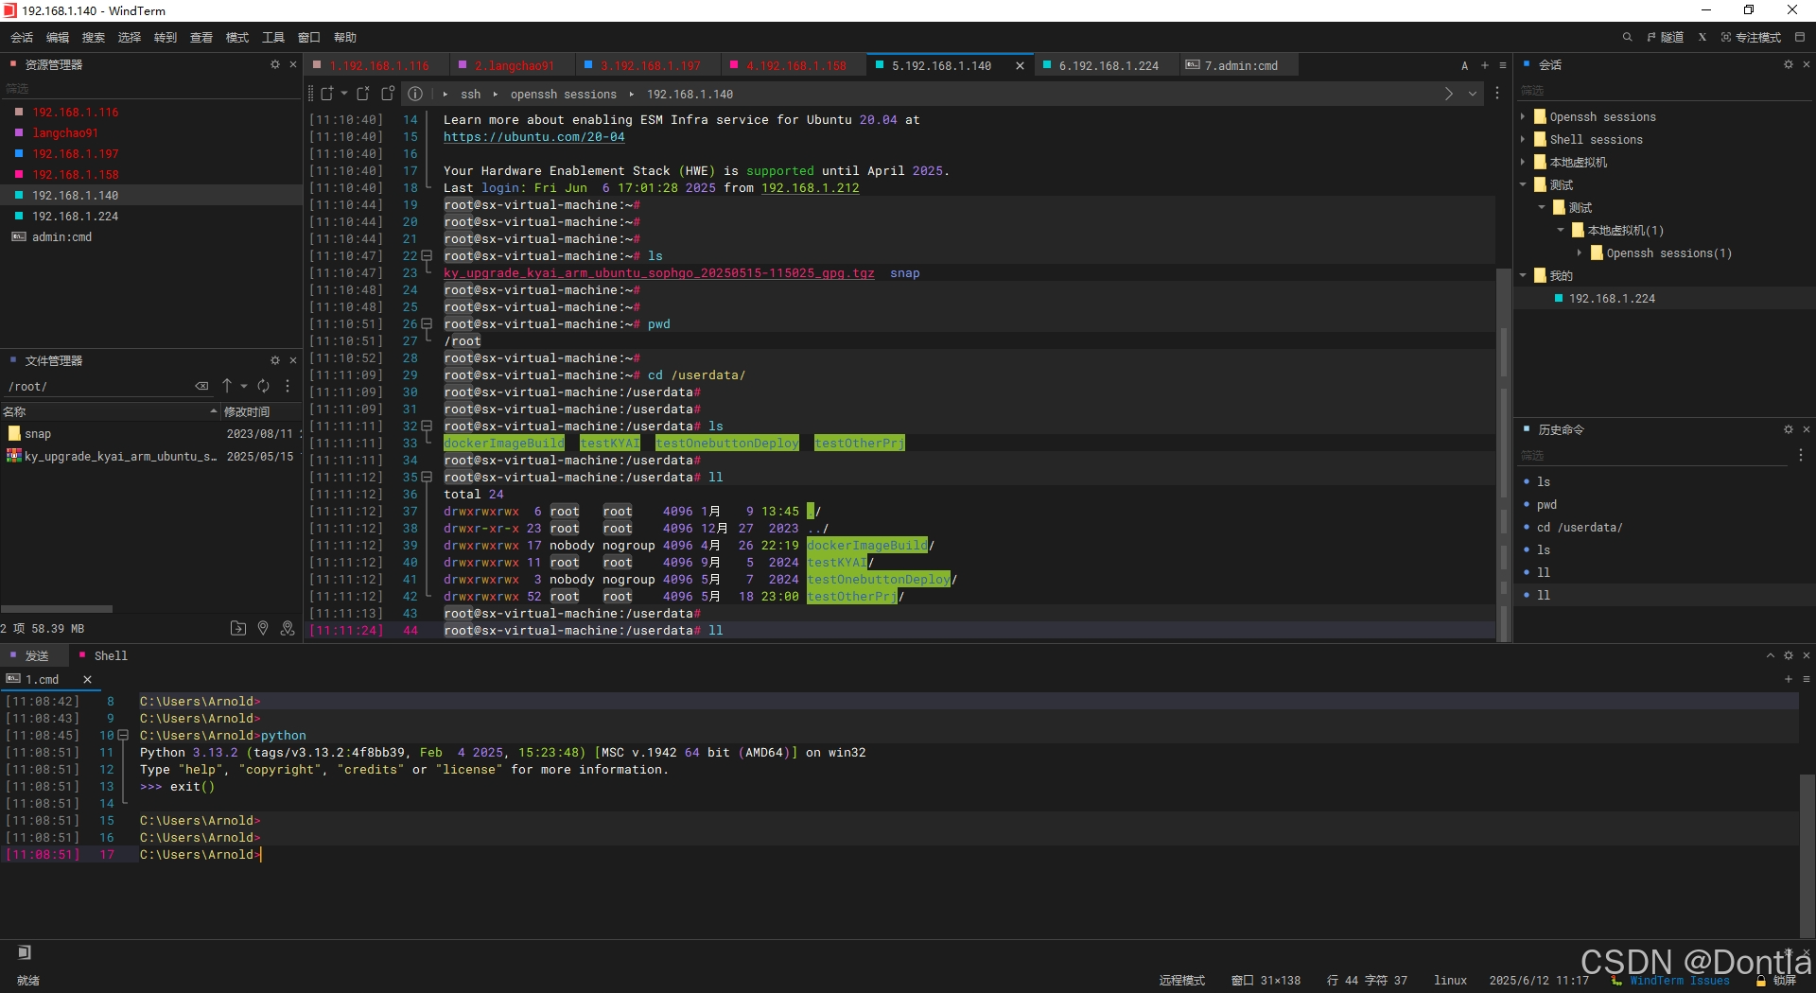
Task: Expand the Openssh sessions folder
Action: (1523, 116)
